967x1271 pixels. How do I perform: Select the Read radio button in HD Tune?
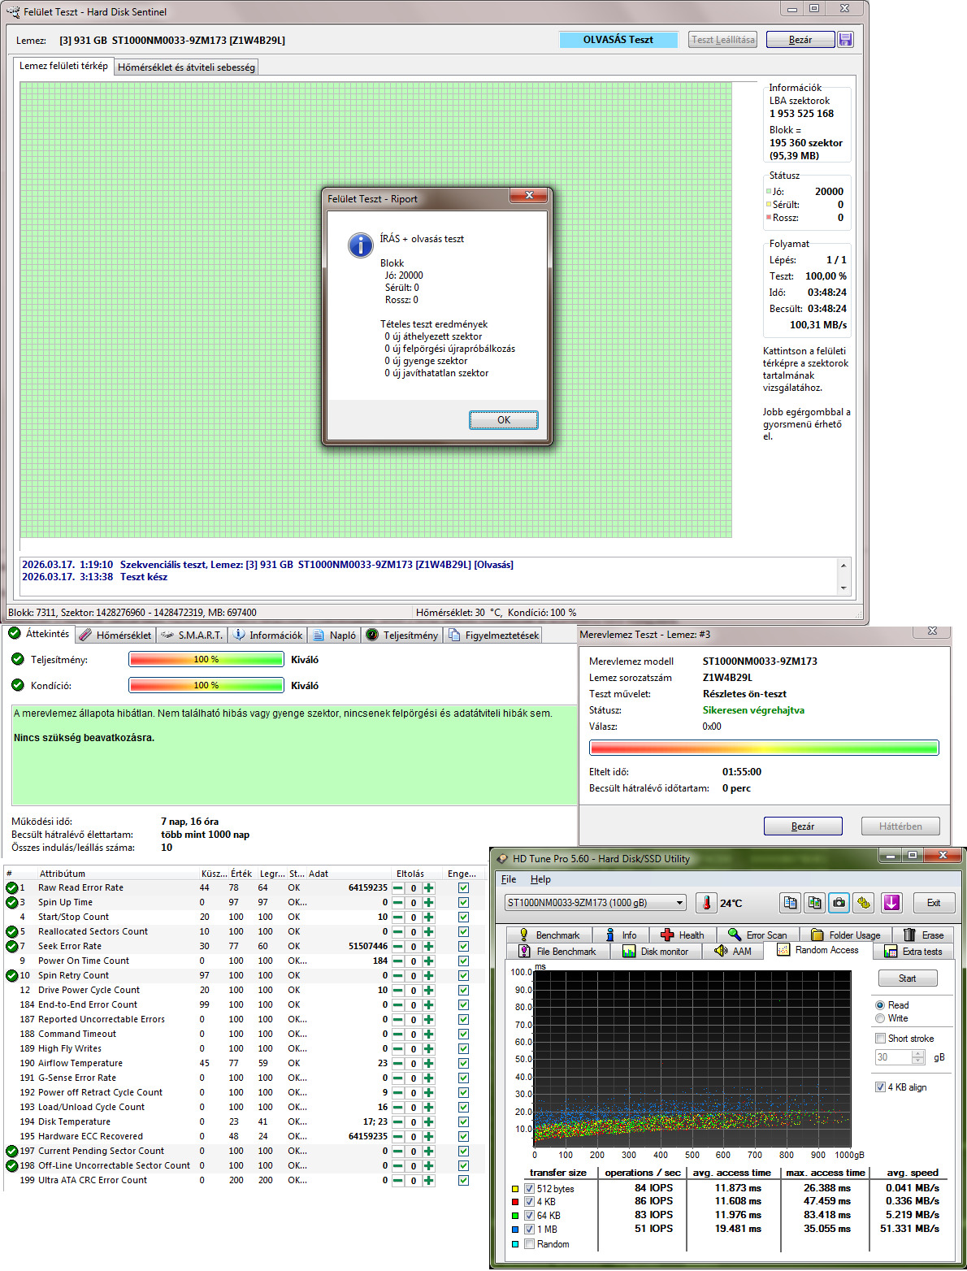[880, 1005]
